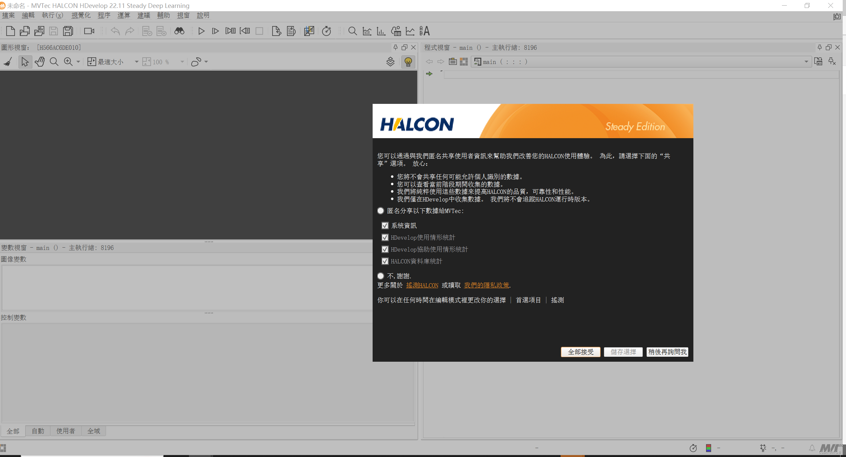Viewport: 846px width, 457px height.
Task: Undo the last edit via toolbar arrow
Action: coord(115,31)
